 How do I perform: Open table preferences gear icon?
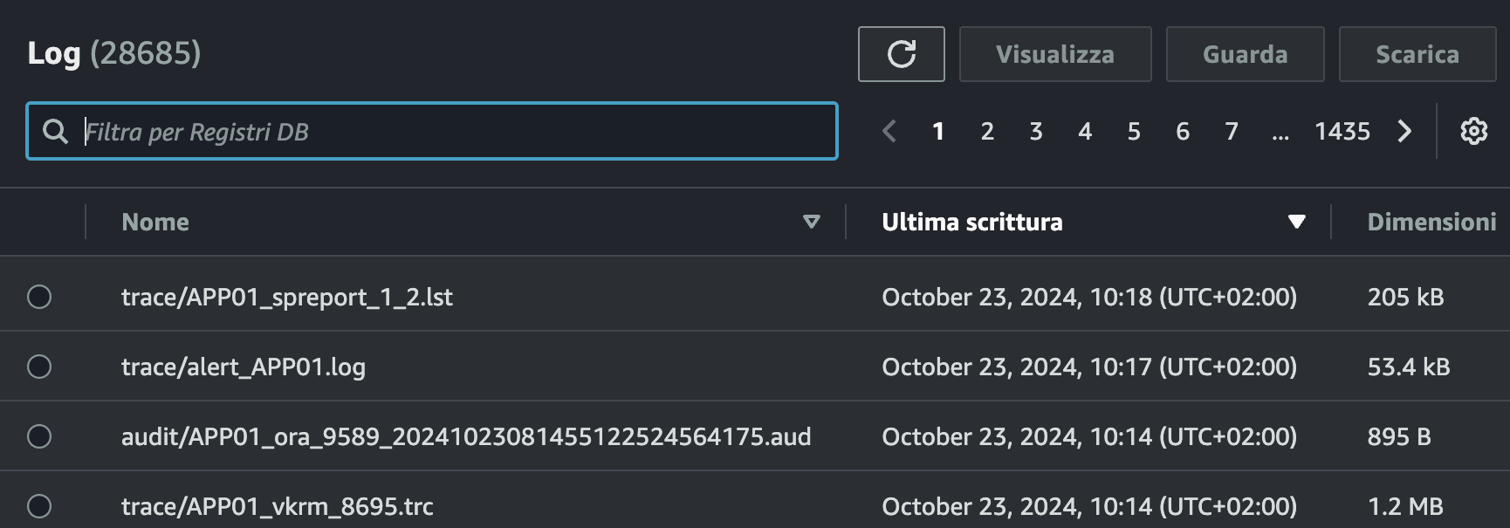pyautogui.click(x=1473, y=131)
